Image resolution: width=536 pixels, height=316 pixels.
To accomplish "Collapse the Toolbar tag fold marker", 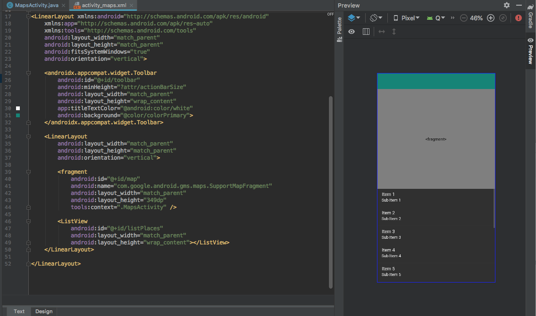I will coord(29,73).
